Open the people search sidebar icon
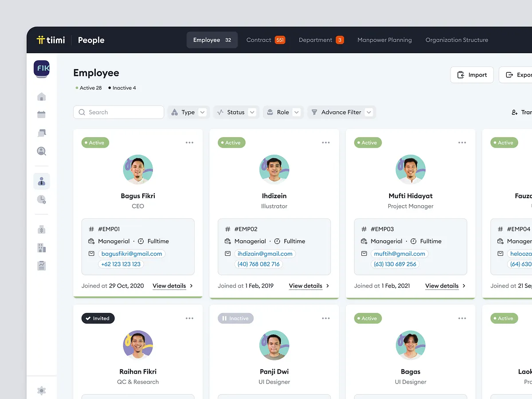532x399 pixels. (42, 151)
